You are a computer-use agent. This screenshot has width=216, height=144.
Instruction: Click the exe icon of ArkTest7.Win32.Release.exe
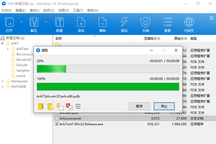(57, 124)
